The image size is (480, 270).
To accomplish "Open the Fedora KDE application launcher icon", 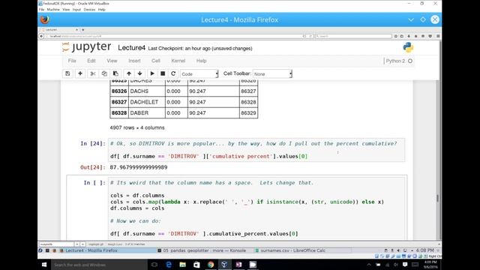I will (x=40, y=250).
